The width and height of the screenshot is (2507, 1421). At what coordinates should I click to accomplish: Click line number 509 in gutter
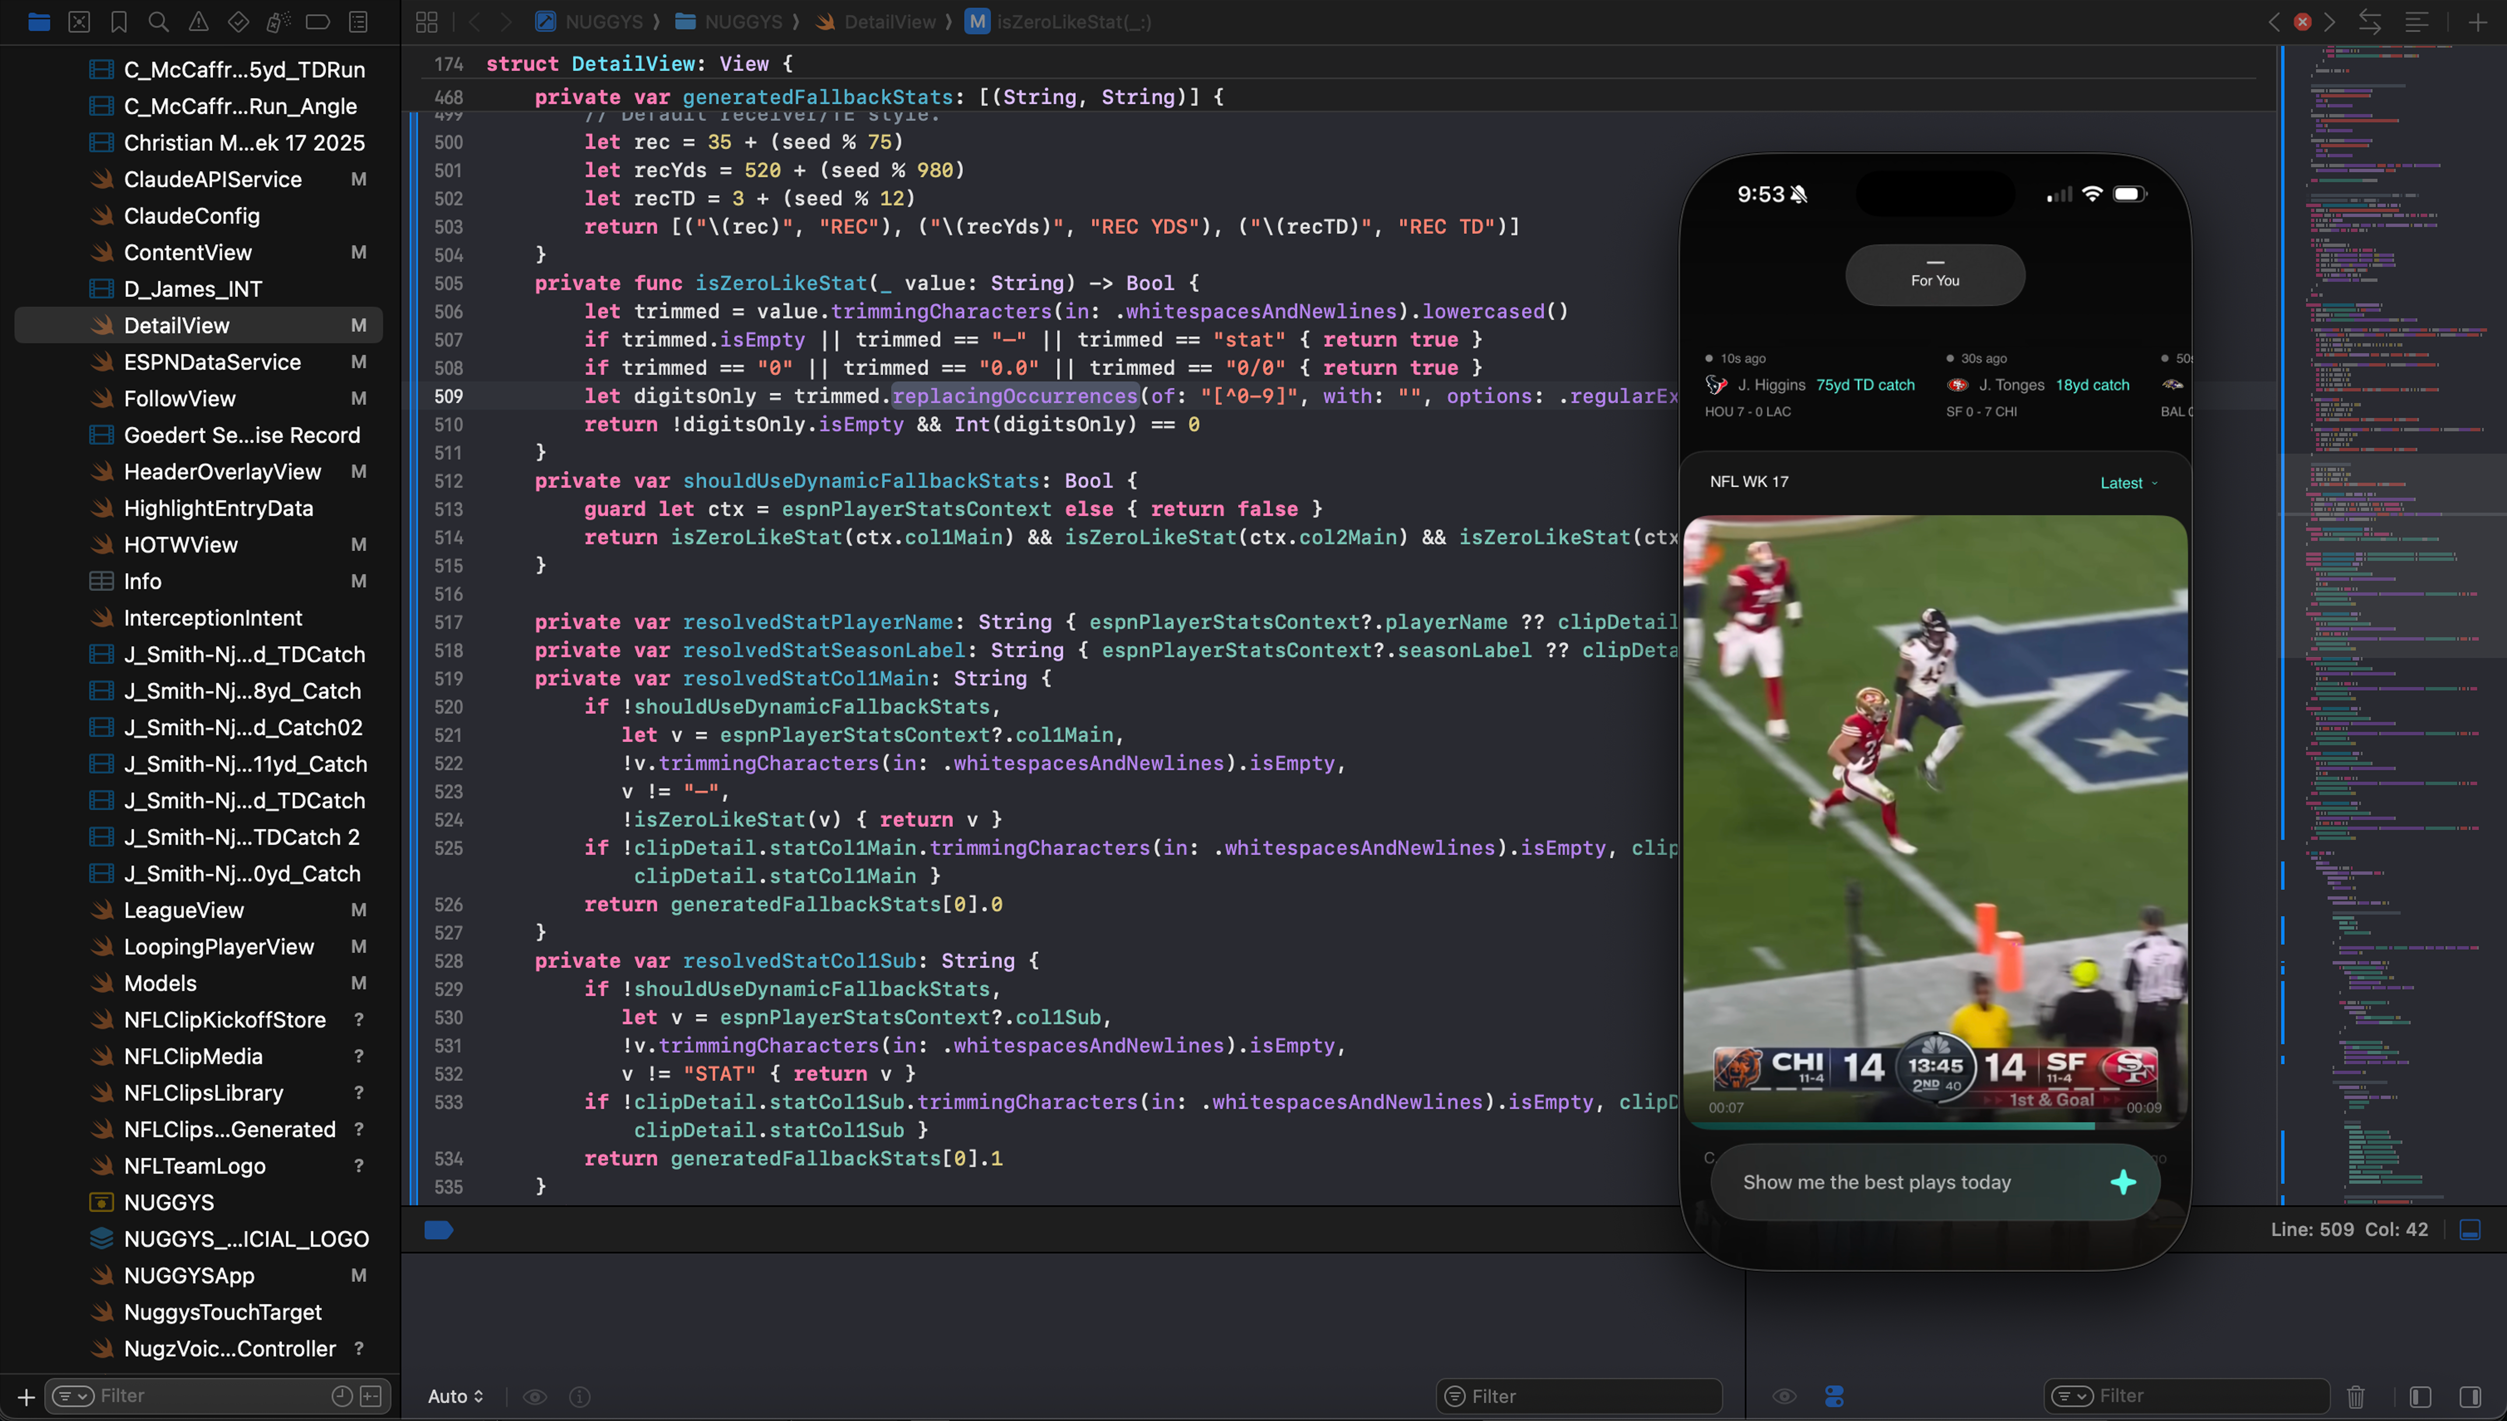tap(449, 396)
